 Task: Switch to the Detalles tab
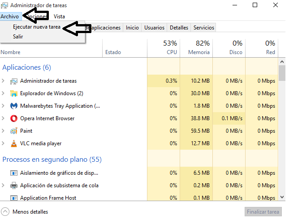[x=179, y=28]
